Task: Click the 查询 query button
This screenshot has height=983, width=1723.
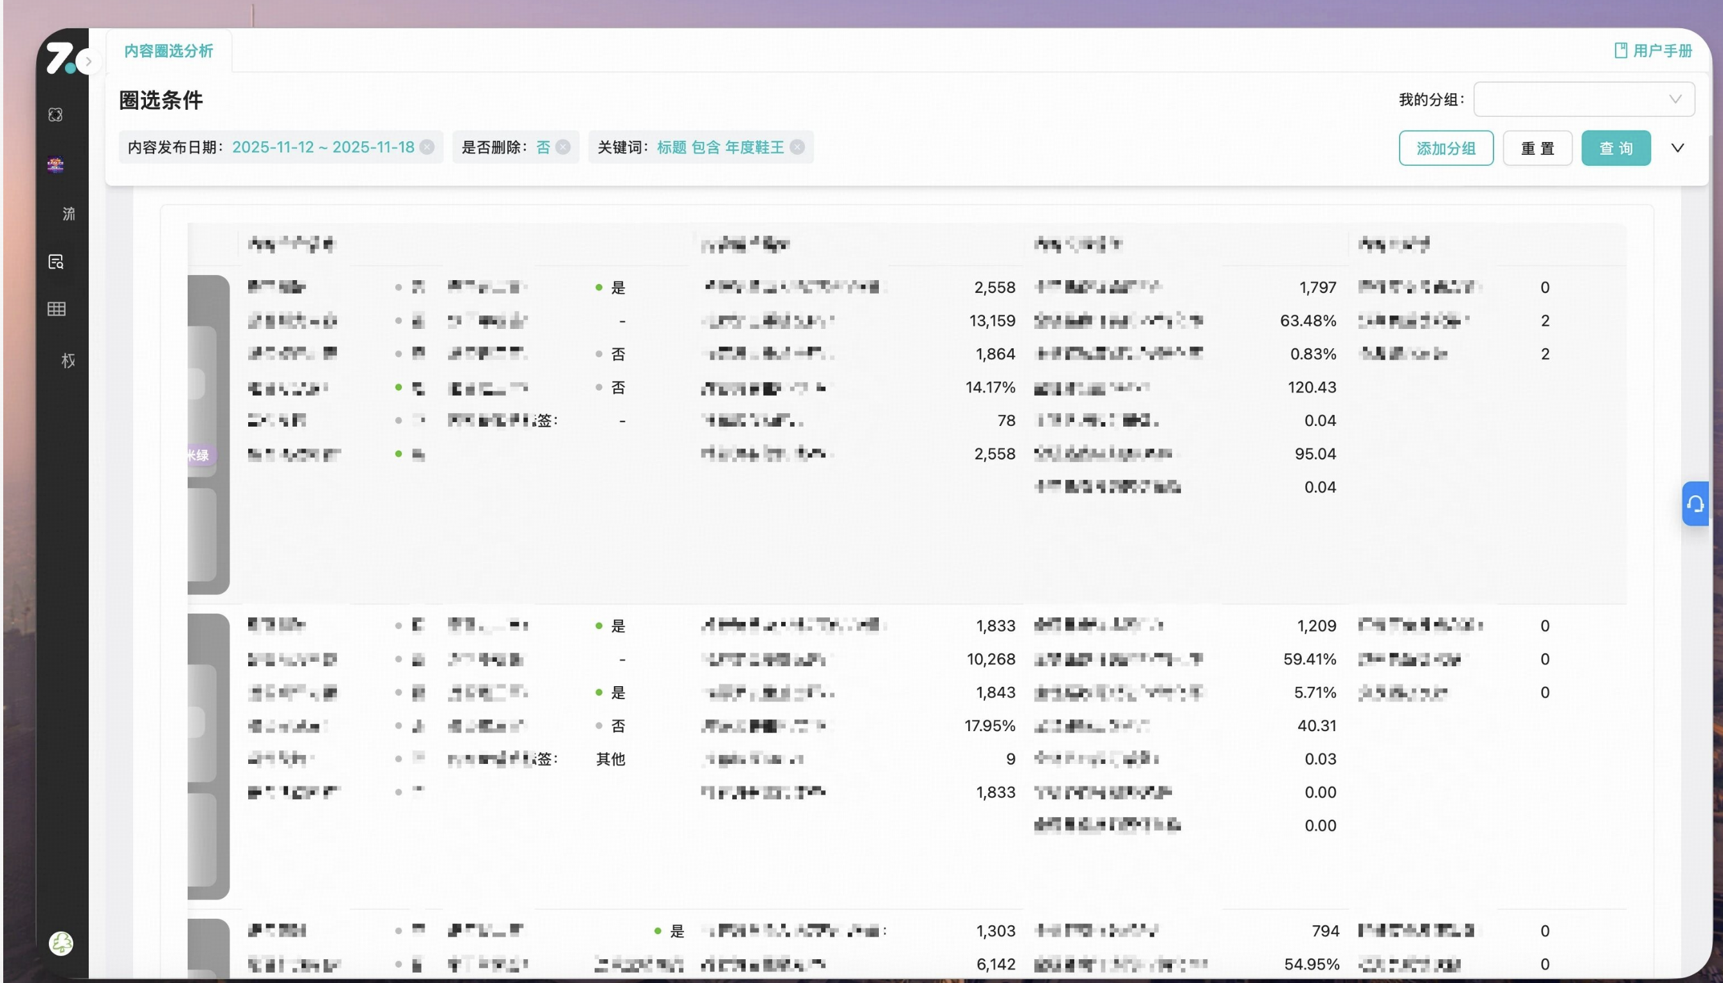Action: 1616,148
